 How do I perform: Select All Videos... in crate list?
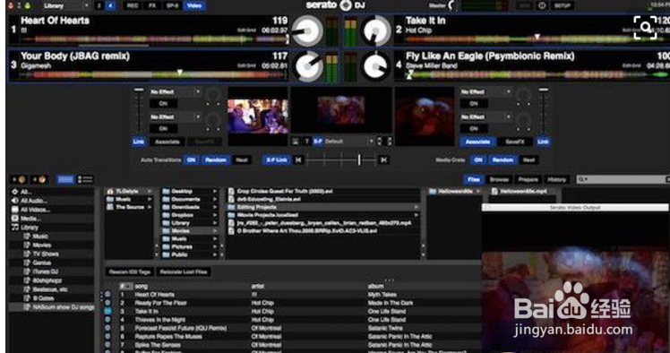coord(35,210)
